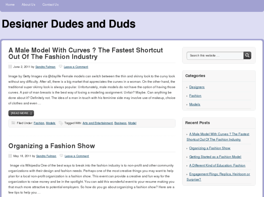Click the tag icon beside Tagged With
Viewport: 264px width, 197px height.
(x=61, y=123)
